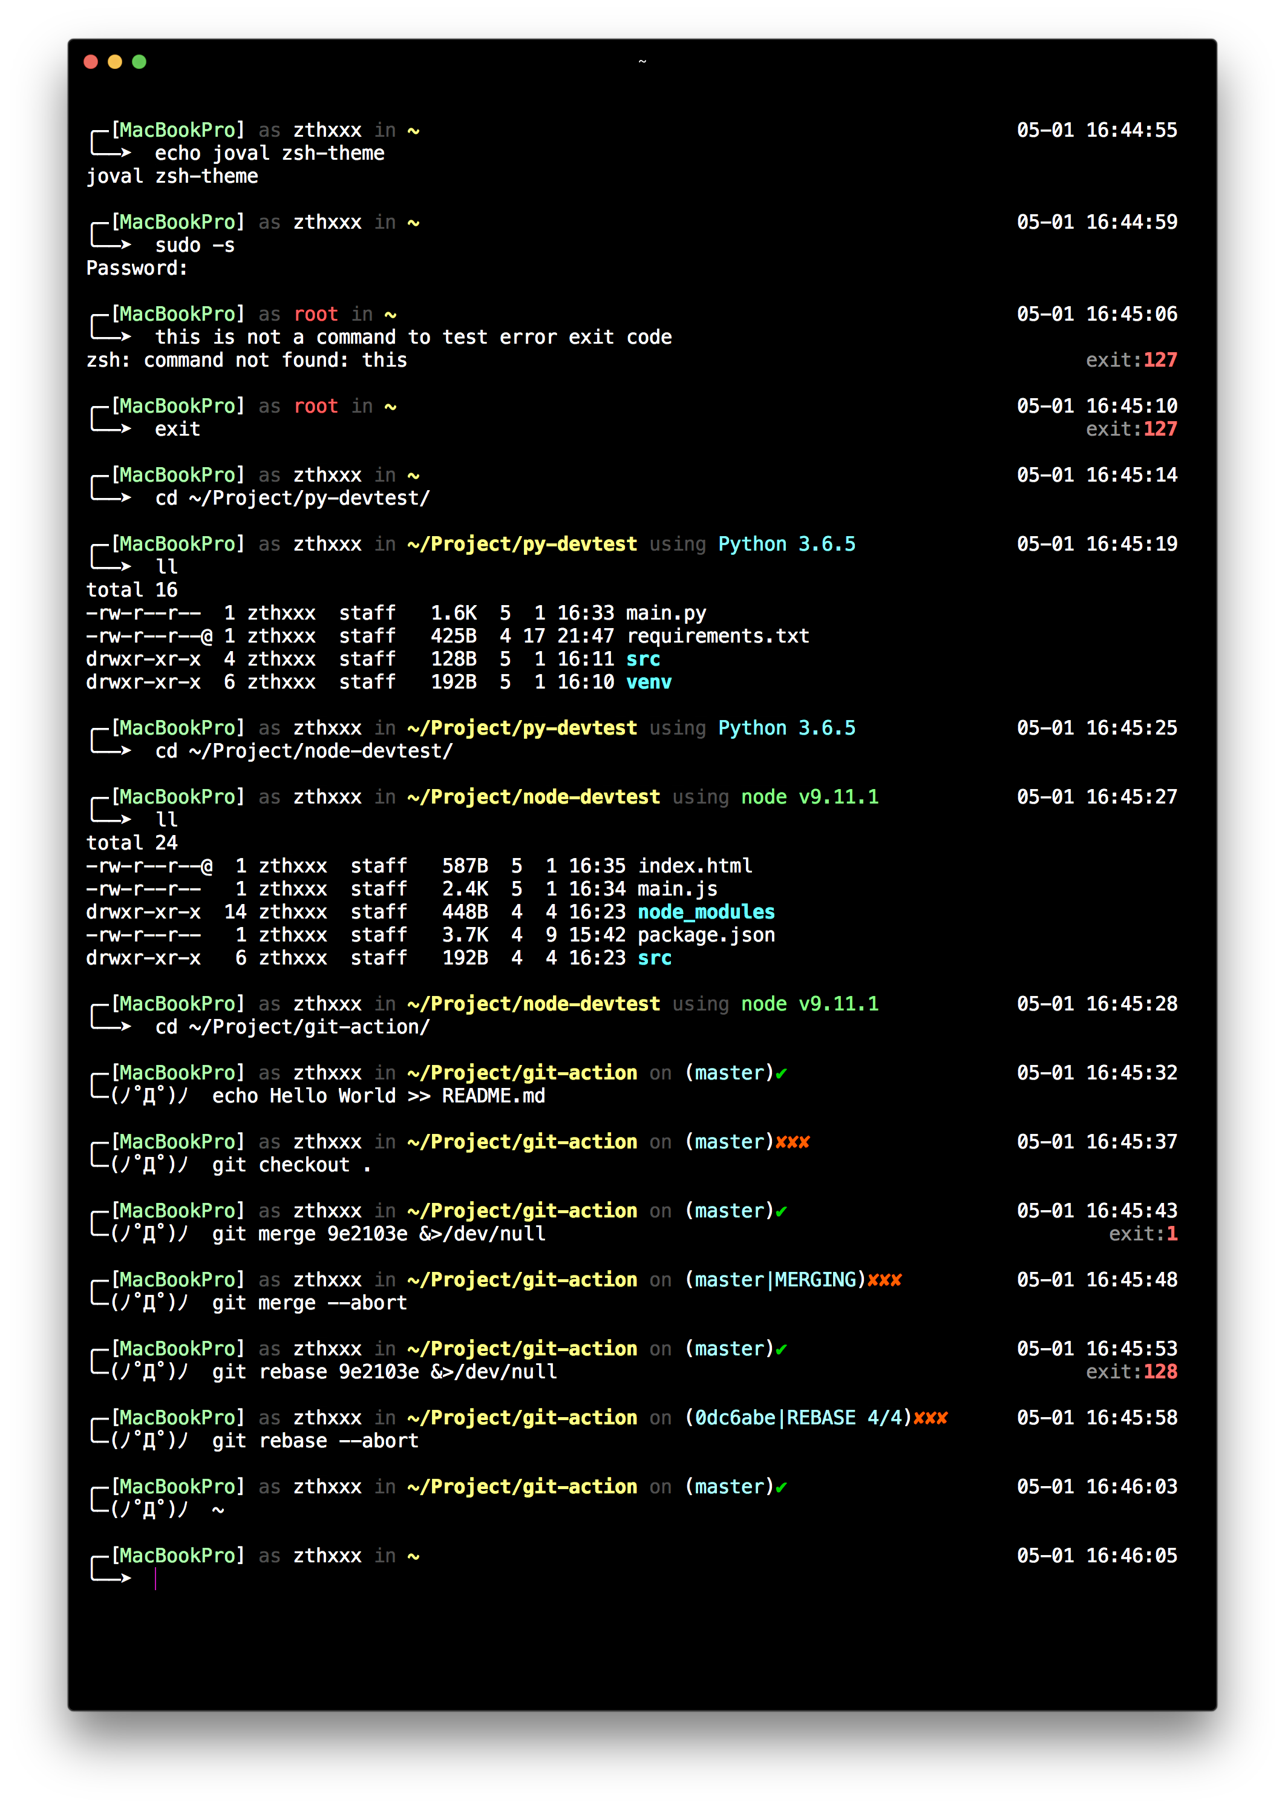The image size is (1285, 1808).
Task: Click the requirements.txt filename
Action: point(718,636)
